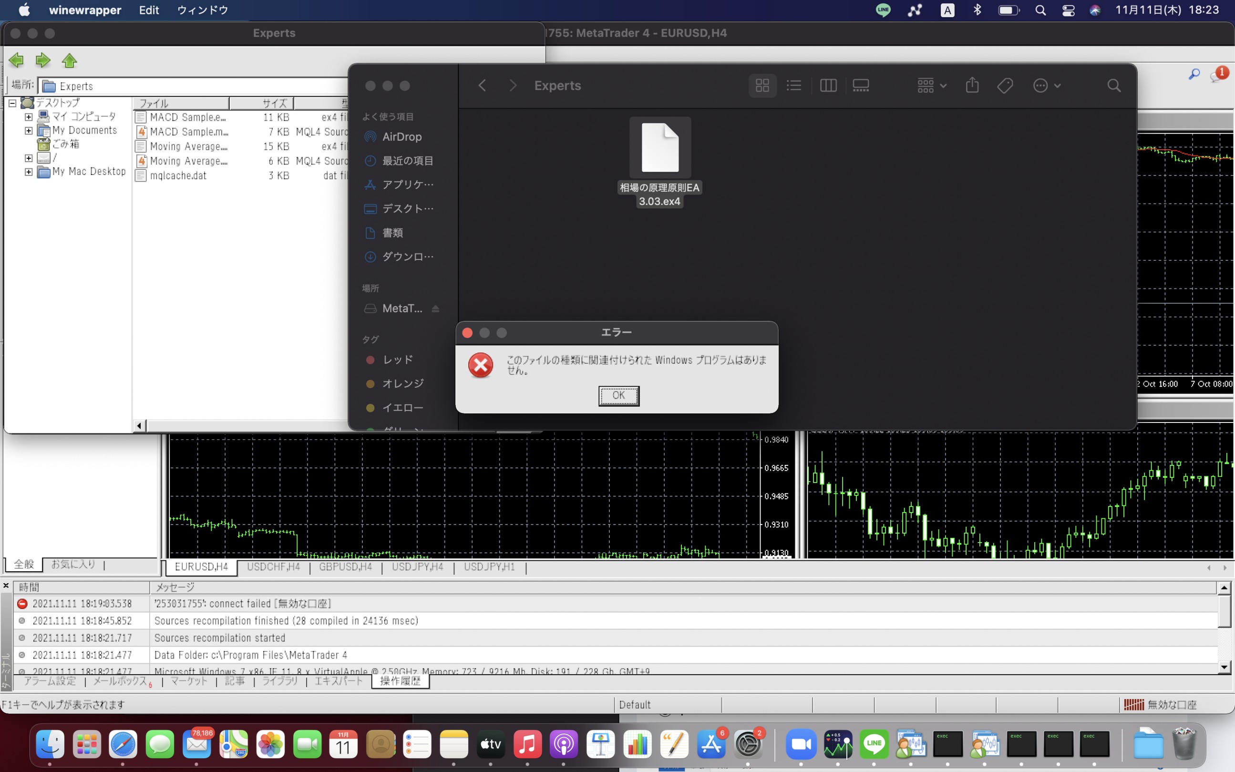Click OK in the error dialog

(x=619, y=395)
